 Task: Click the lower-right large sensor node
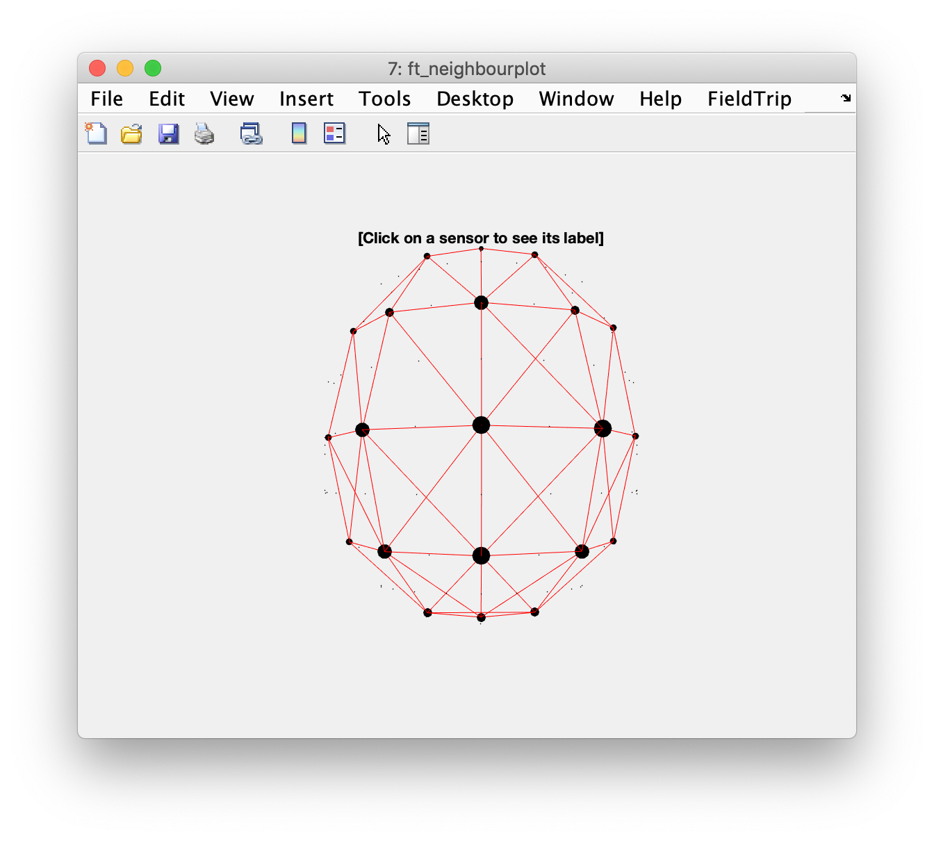click(582, 551)
